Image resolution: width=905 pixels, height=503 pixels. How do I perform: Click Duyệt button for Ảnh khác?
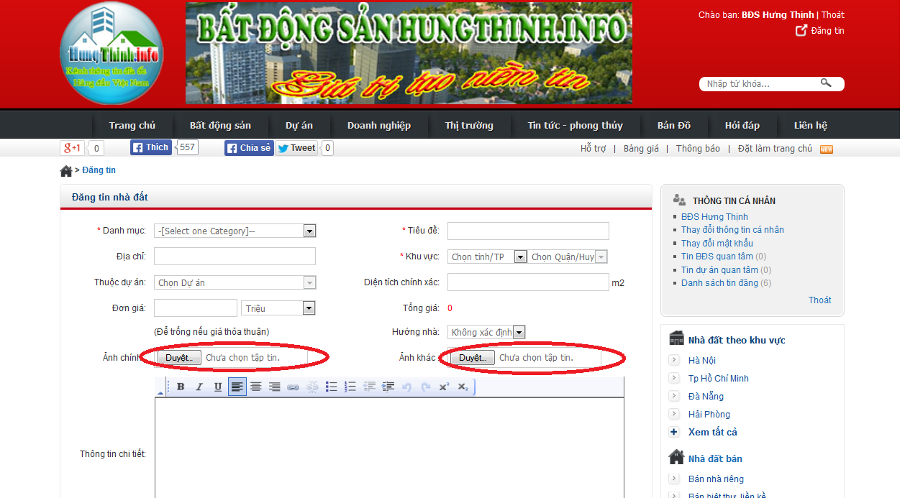(x=473, y=357)
